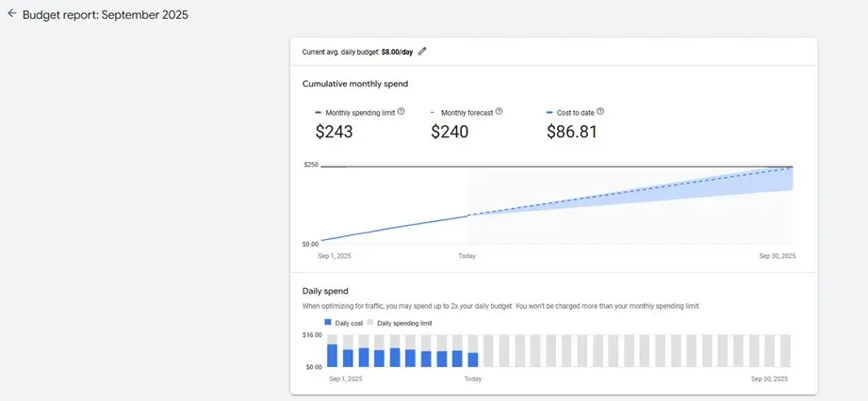
Task: Click the last grey bar at Sep 30
Action: 785,350
